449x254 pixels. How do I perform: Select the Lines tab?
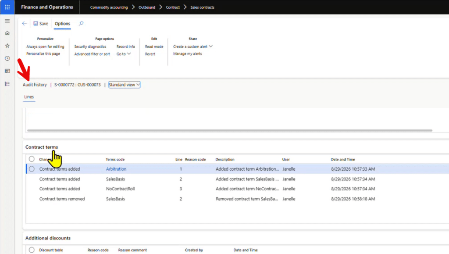point(29,97)
